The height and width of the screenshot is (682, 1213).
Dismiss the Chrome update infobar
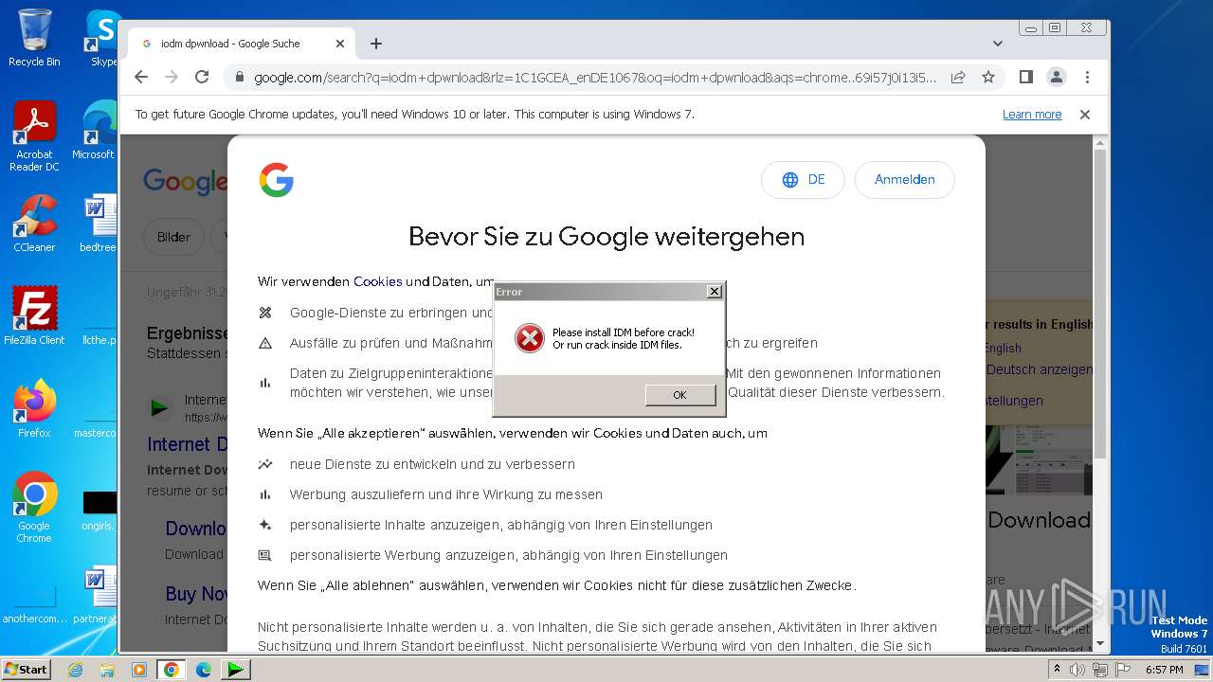point(1085,115)
